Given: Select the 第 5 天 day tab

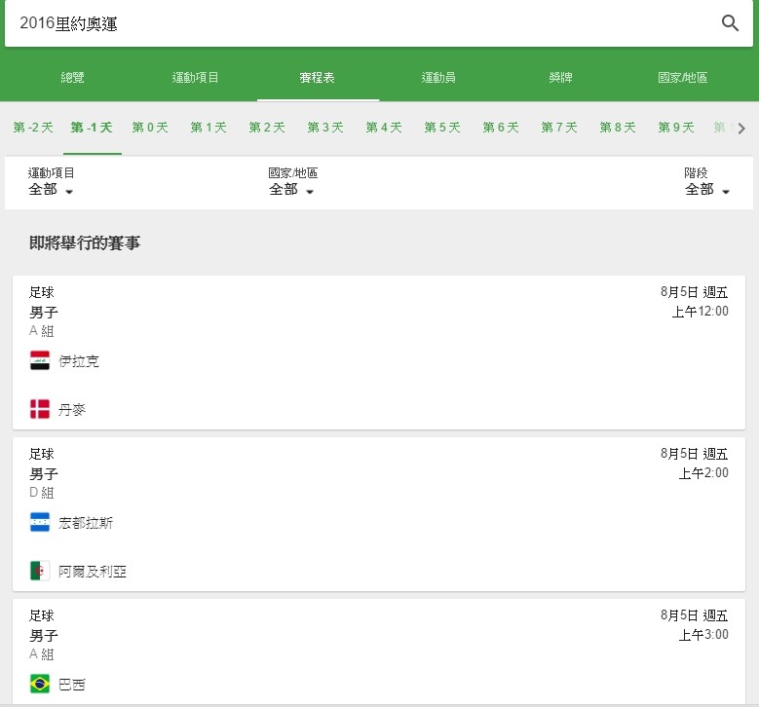Looking at the screenshot, I should pyautogui.click(x=442, y=128).
